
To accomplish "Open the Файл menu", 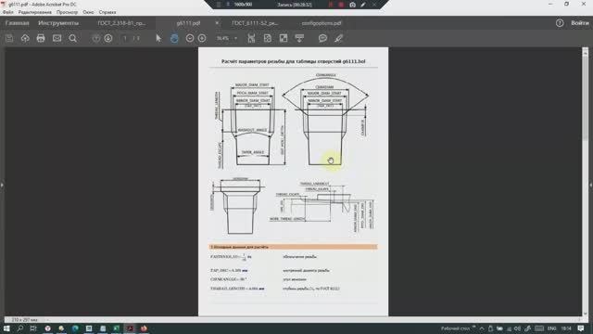I will (x=8, y=12).
